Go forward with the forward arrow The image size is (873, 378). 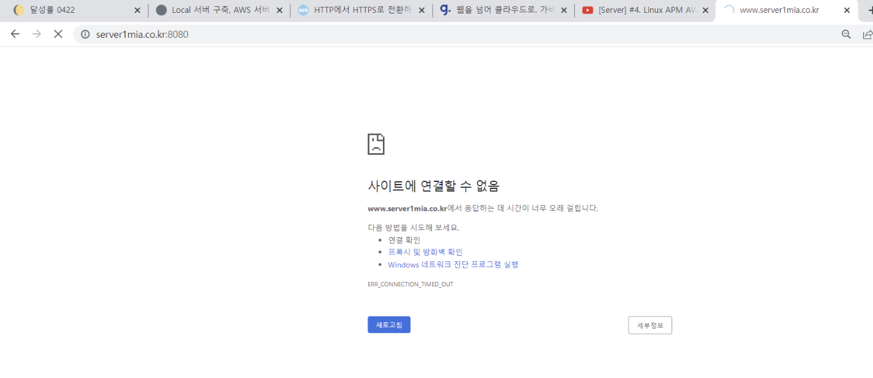tap(37, 34)
